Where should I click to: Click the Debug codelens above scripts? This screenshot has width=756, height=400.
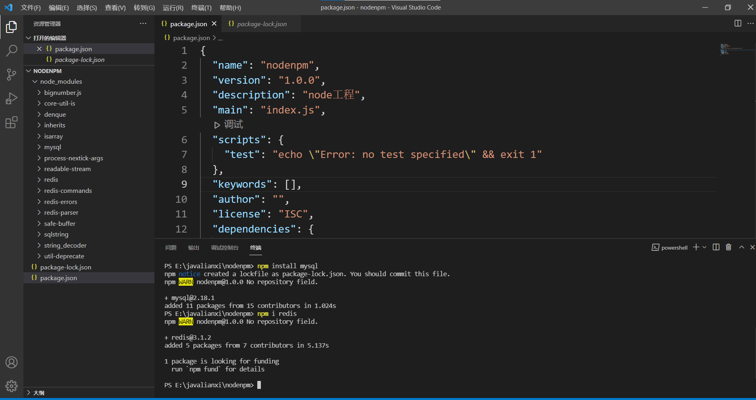click(x=229, y=125)
